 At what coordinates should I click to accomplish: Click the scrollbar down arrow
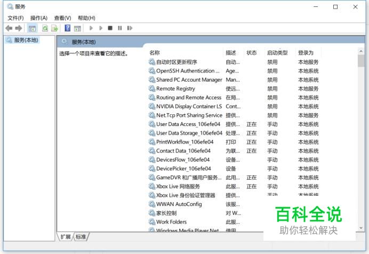pyautogui.click(x=361, y=228)
